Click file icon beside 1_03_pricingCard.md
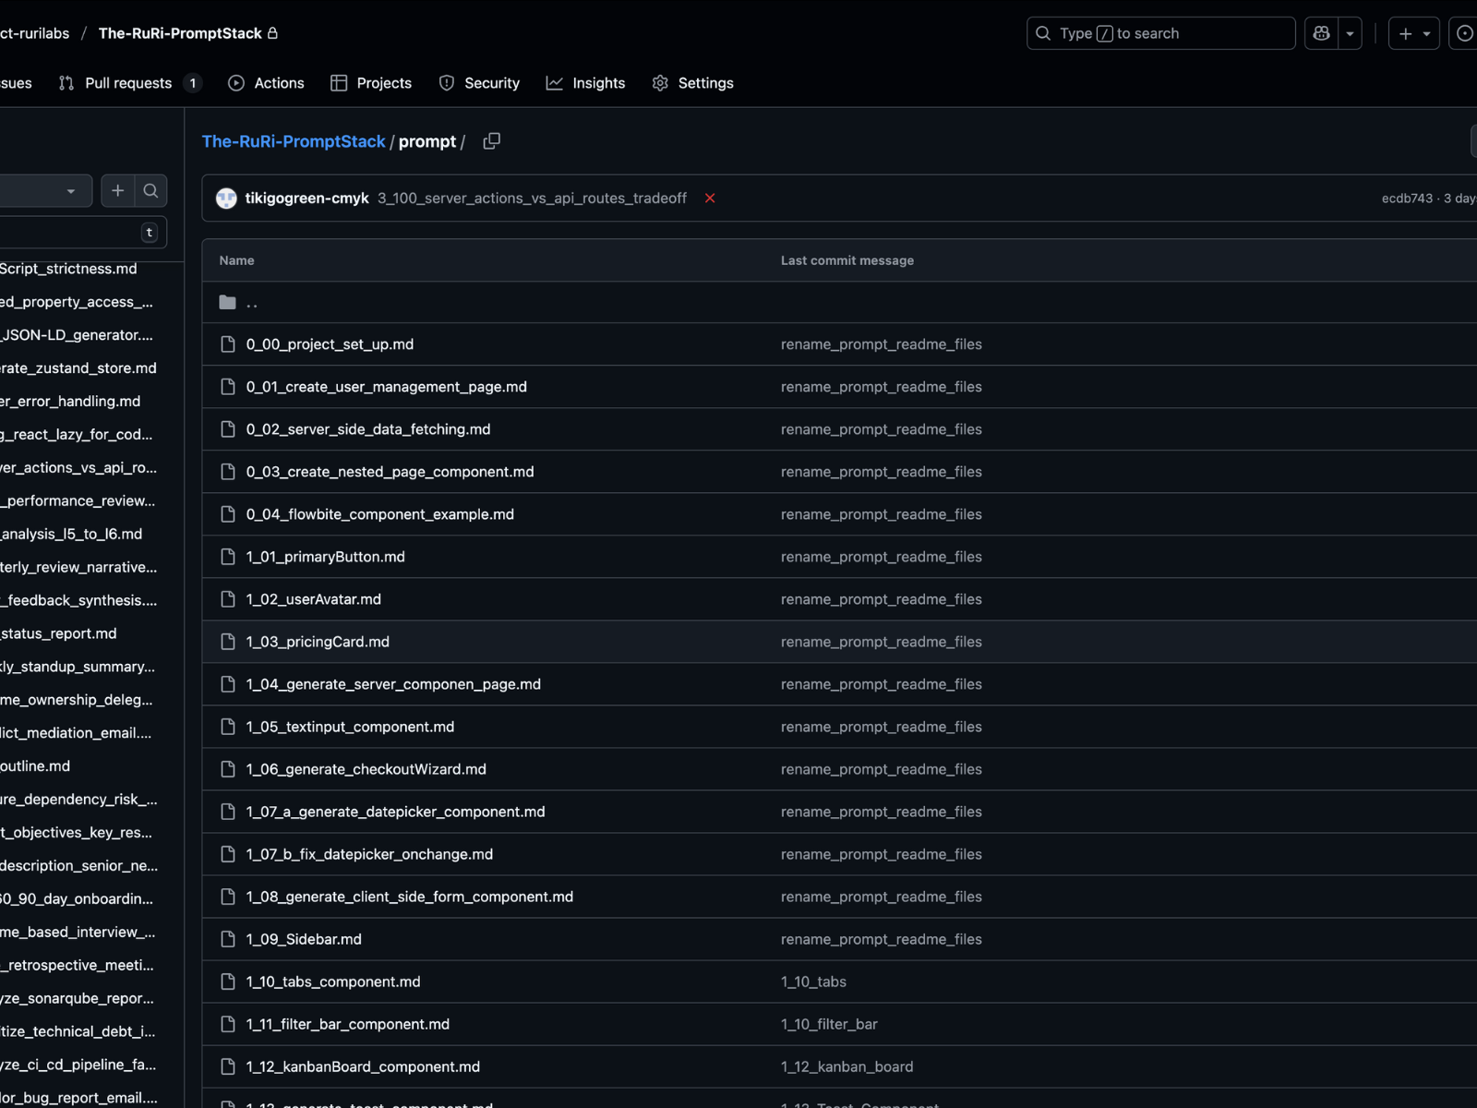Viewport: 1477px width, 1108px height. (x=228, y=642)
